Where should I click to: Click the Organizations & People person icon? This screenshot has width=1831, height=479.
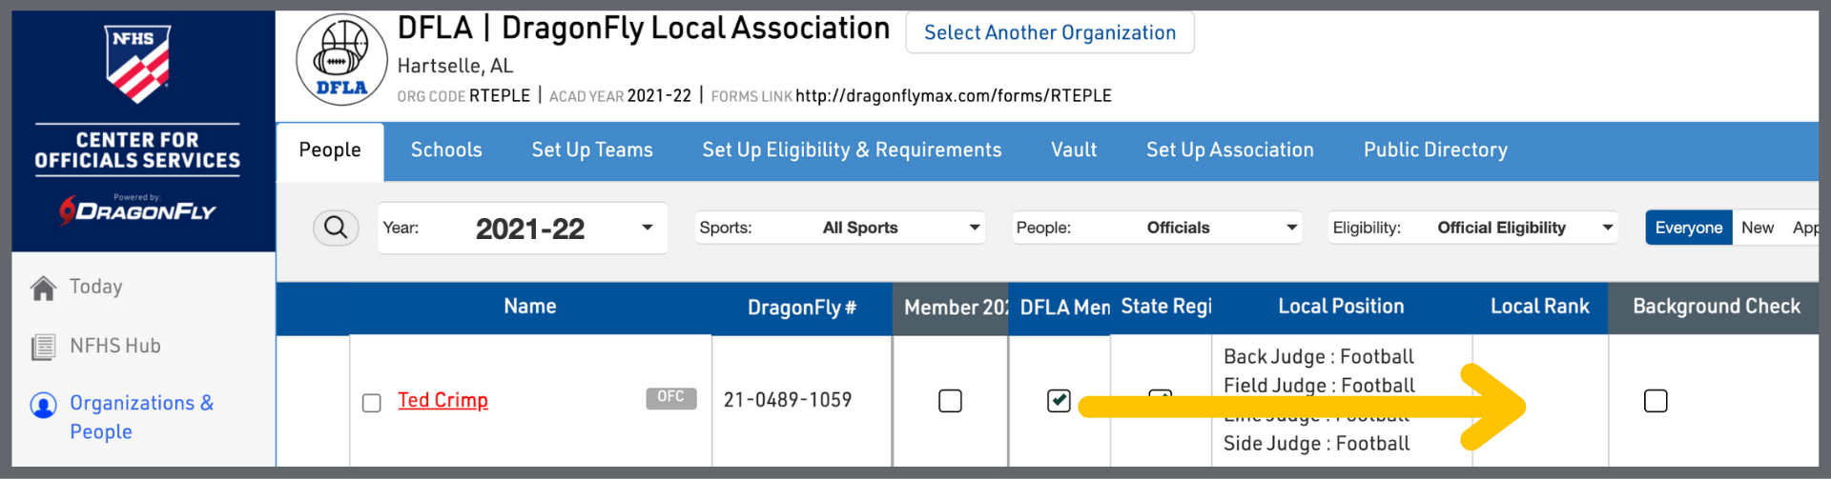[44, 406]
